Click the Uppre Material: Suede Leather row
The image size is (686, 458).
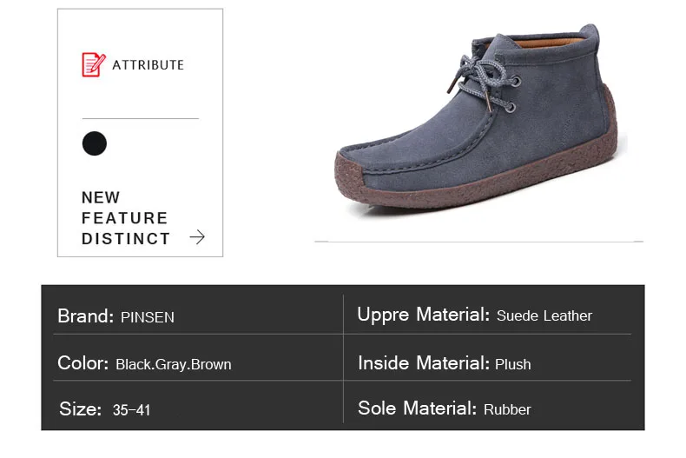point(475,315)
